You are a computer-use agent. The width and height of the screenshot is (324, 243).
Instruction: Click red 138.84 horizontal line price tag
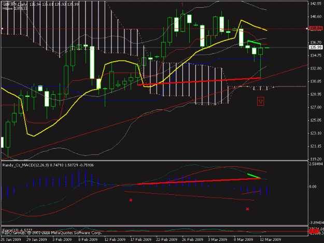(x=316, y=28)
